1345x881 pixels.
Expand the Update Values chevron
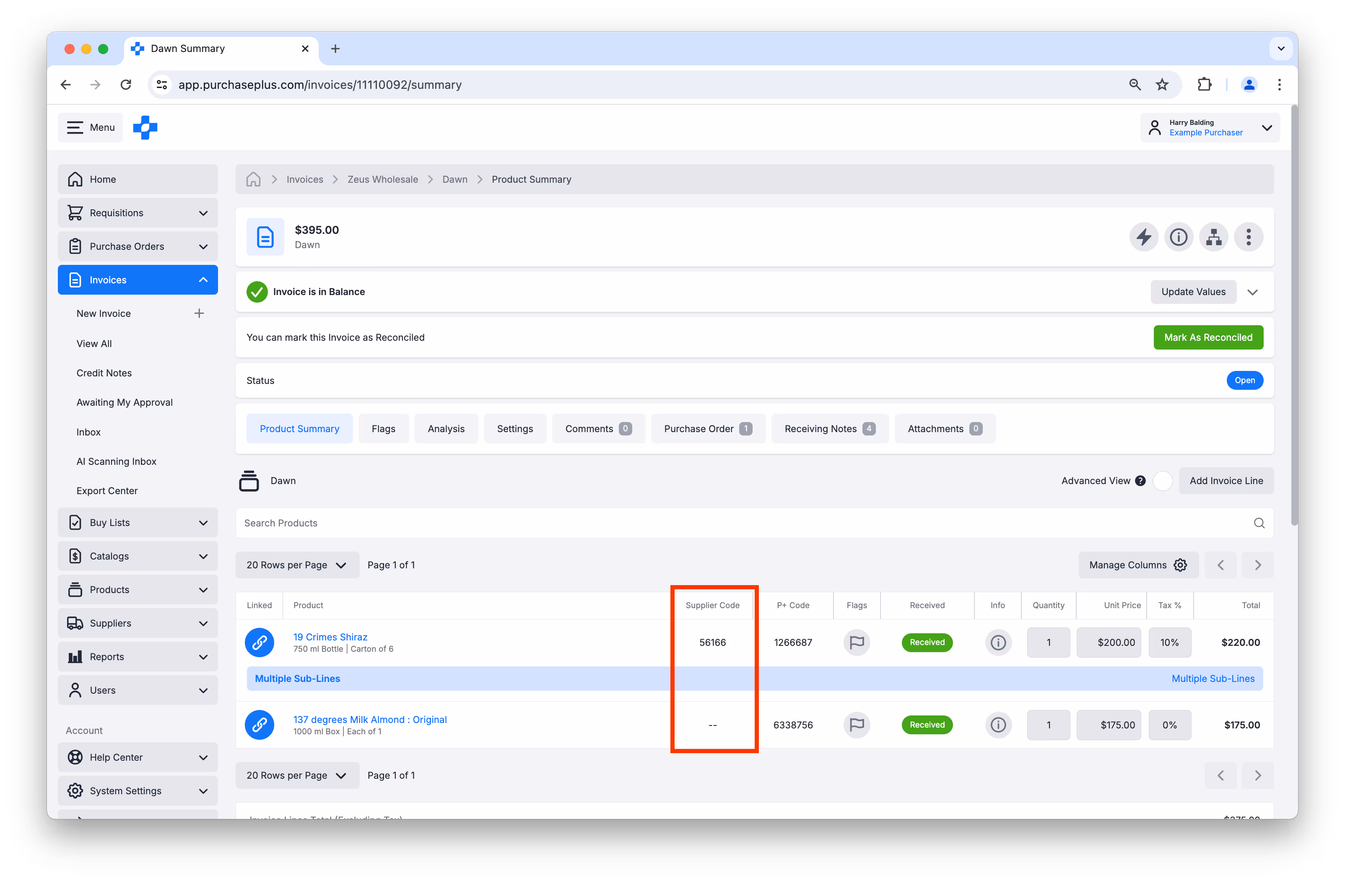(x=1252, y=292)
